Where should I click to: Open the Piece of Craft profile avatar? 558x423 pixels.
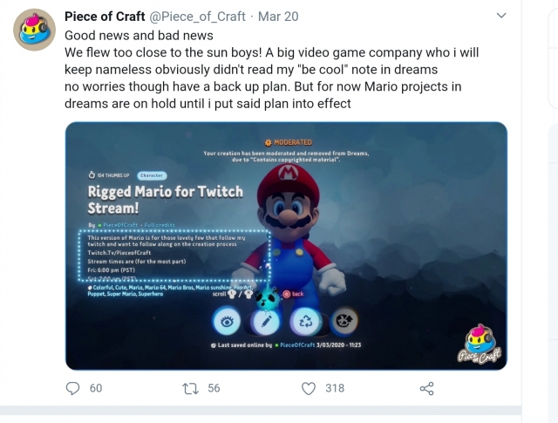click(34, 31)
